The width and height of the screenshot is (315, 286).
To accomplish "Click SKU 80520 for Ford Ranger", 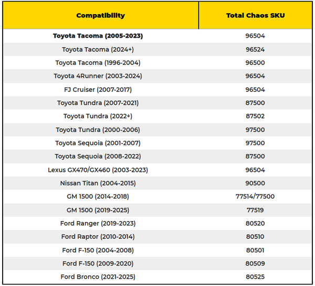I will [x=255, y=223].
